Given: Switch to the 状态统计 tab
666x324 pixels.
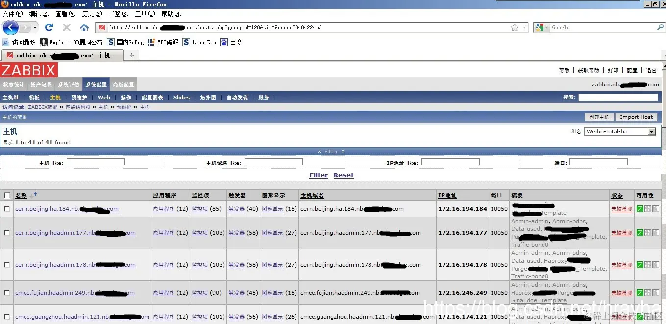Looking at the screenshot, I should click(x=14, y=84).
